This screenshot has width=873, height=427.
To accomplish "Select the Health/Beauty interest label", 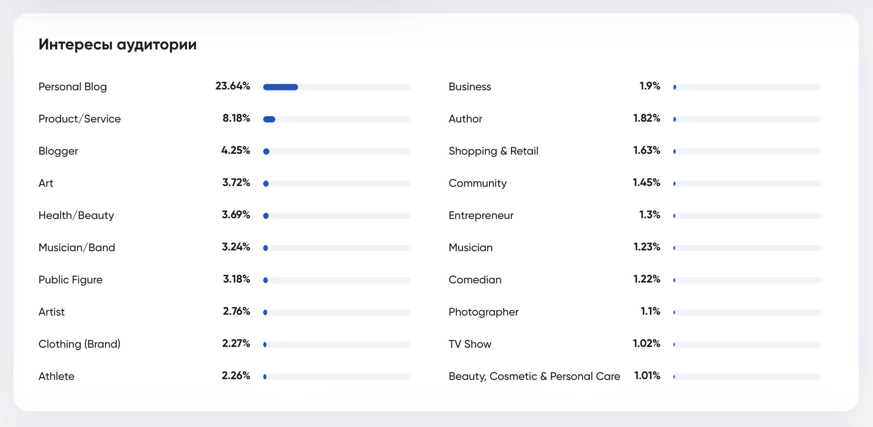I will pos(76,215).
